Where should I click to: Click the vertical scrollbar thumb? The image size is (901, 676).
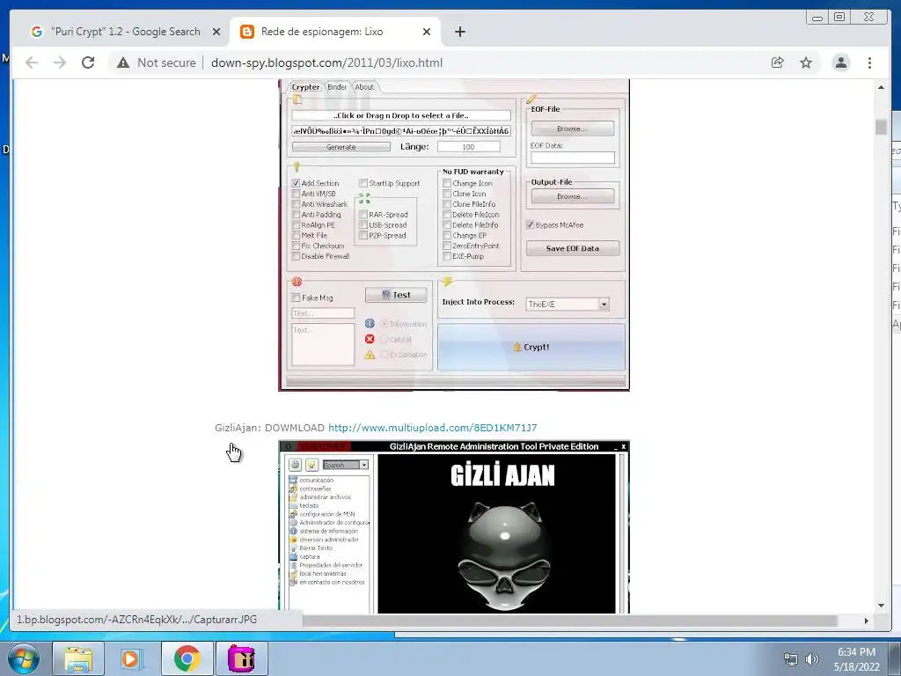point(881,127)
